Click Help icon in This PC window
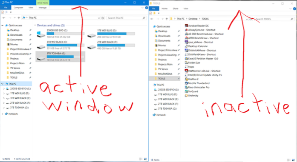 147,8
